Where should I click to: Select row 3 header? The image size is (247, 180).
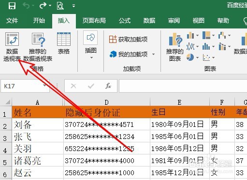(6, 137)
